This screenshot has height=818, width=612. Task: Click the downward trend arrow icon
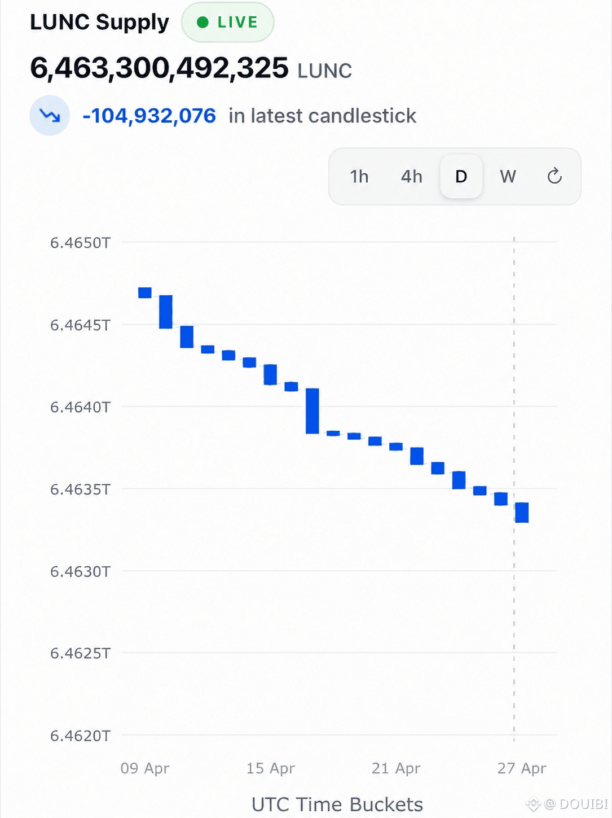pos(50,115)
